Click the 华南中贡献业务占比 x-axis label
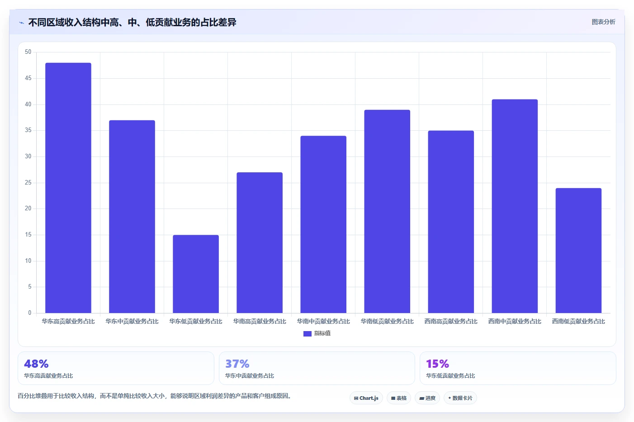Image resolution: width=634 pixels, height=422 pixels. coord(323,322)
